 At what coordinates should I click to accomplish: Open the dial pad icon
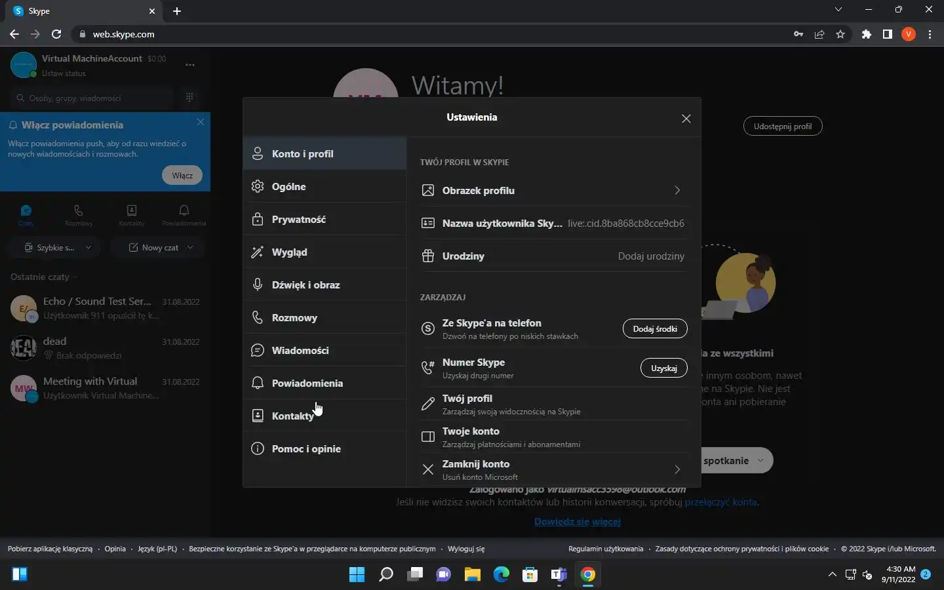[x=189, y=98]
